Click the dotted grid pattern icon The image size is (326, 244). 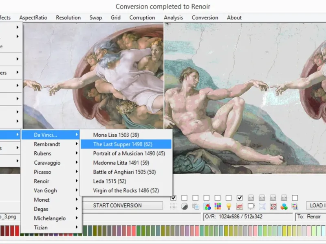174,206
